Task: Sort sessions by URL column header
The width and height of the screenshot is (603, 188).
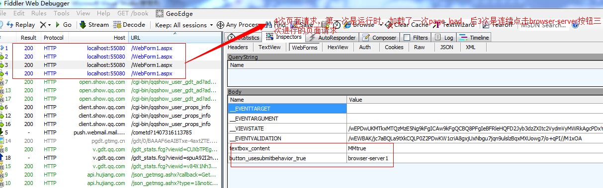Action: 174,38
